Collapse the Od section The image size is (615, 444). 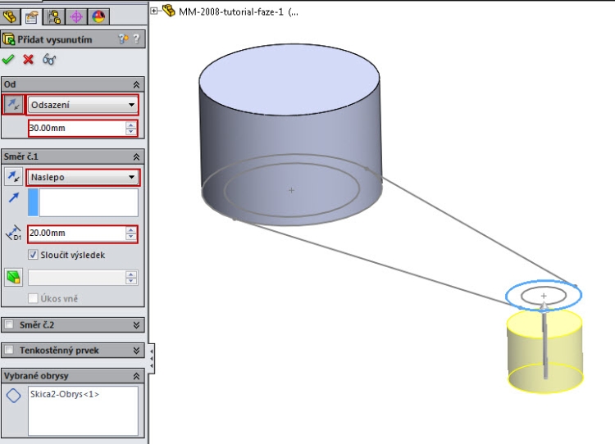point(136,84)
